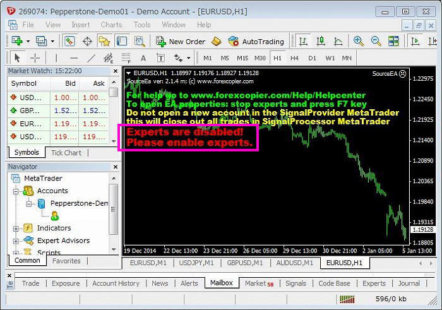Choose the trendline drawing tool
The width and height of the screenshot is (442, 310).
point(92,58)
